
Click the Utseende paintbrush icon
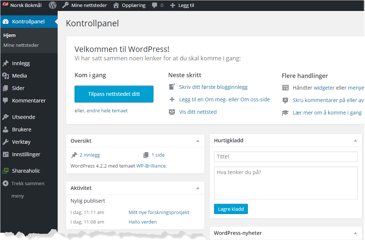(x=6, y=117)
